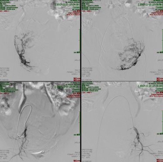
Task: Click the red series label in bottom-right panel
Action: point(87,92)
